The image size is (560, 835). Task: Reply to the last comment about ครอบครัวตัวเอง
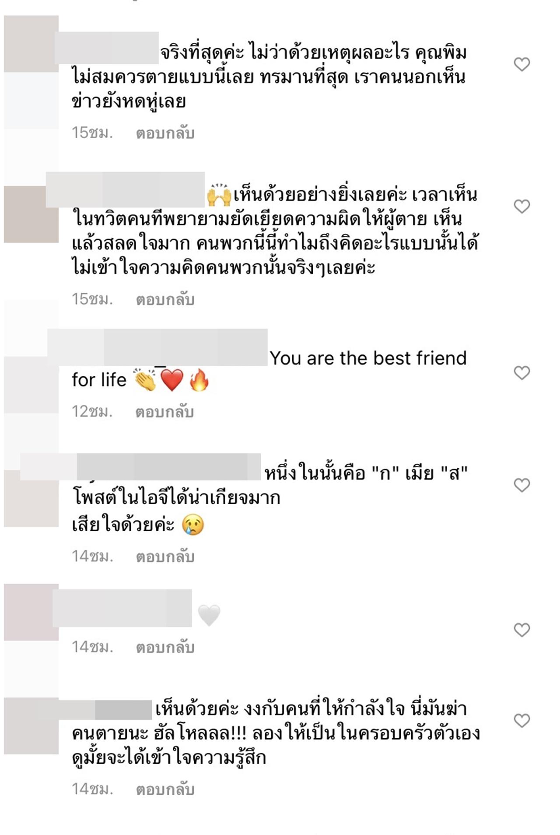click(x=165, y=789)
